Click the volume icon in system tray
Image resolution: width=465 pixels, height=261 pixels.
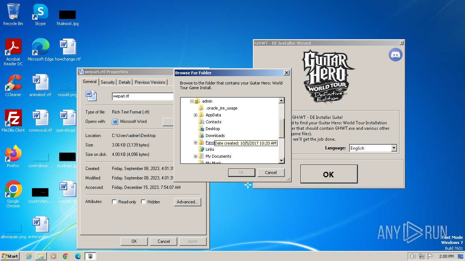[x=413, y=256]
